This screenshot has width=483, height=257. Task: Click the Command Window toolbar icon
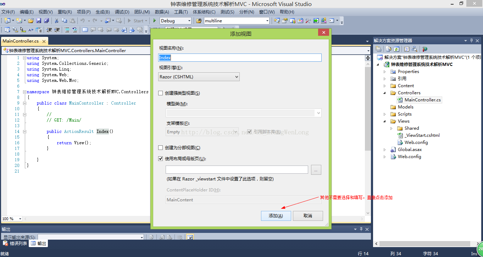332,21
